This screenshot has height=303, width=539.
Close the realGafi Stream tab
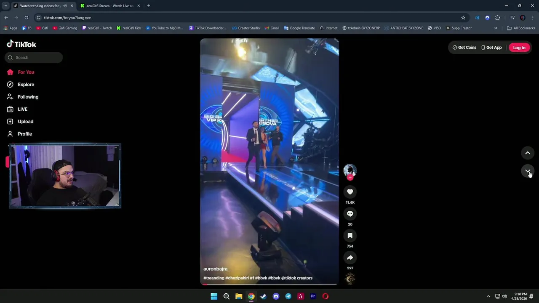139,6
